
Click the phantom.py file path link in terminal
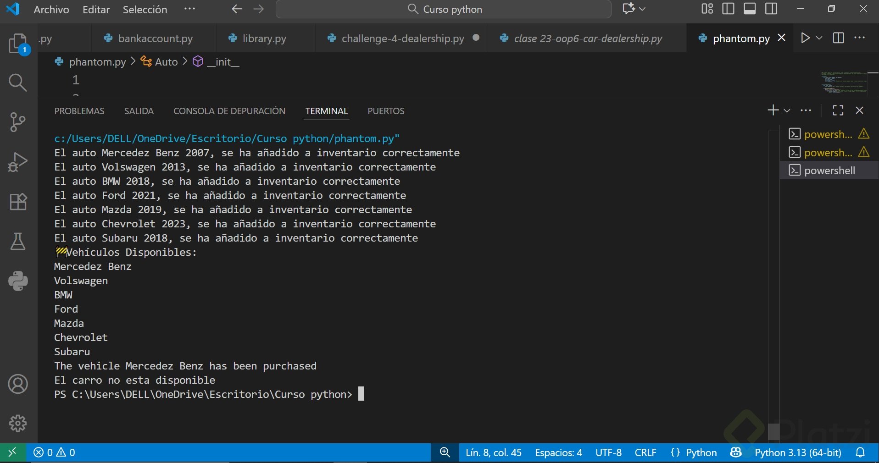pos(227,138)
